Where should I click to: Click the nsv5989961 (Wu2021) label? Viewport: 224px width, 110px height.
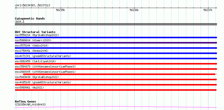29,87
